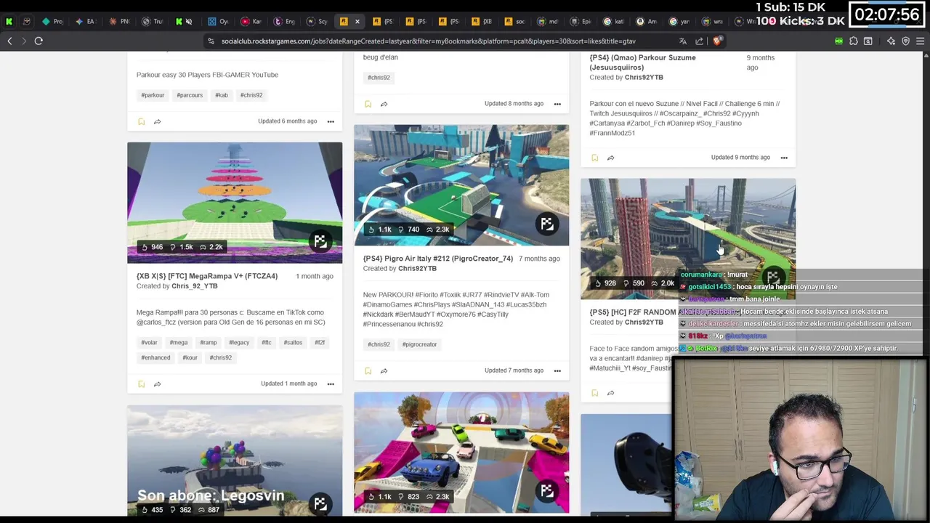Screen dimensions: 930x523
Task: Click race type icon on balloon island thumbnail
Action: [320, 503]
